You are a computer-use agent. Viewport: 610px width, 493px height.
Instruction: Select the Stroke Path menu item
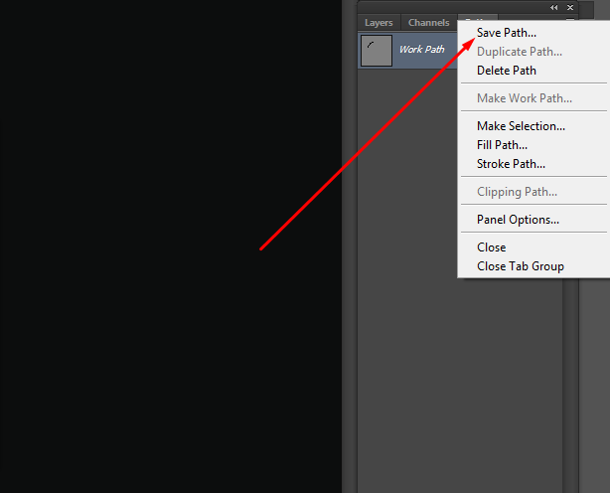click(511, 164)
